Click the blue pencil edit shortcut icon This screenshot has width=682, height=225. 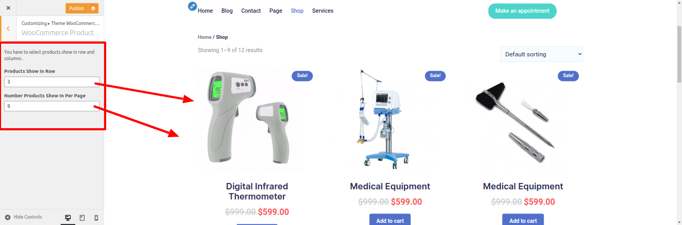tap(193, 6)
